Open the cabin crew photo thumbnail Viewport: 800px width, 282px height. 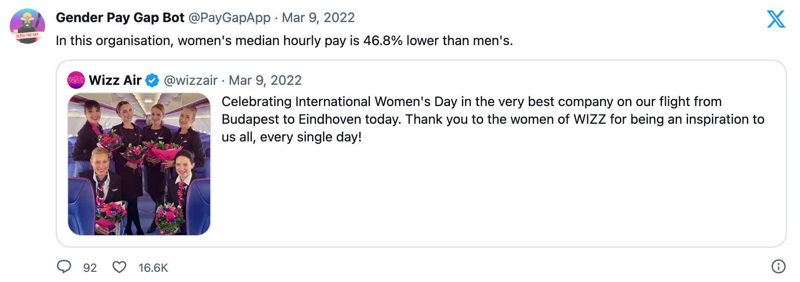click(139, 164)
